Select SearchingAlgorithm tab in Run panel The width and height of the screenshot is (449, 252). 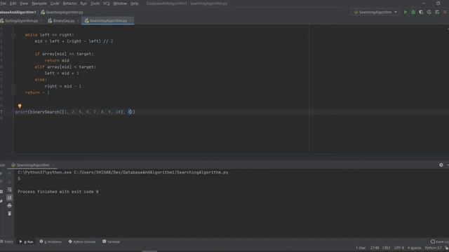pyautogui.click(x=32, y=165)
